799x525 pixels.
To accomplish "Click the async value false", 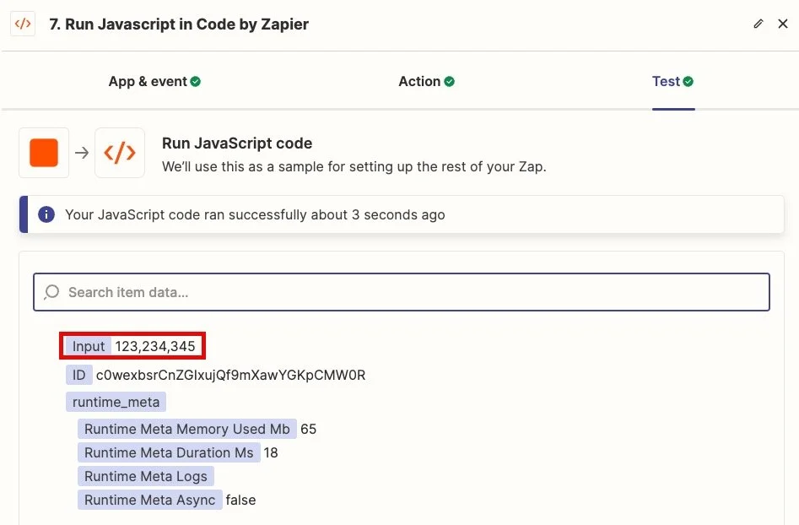I will click(240, 500).
